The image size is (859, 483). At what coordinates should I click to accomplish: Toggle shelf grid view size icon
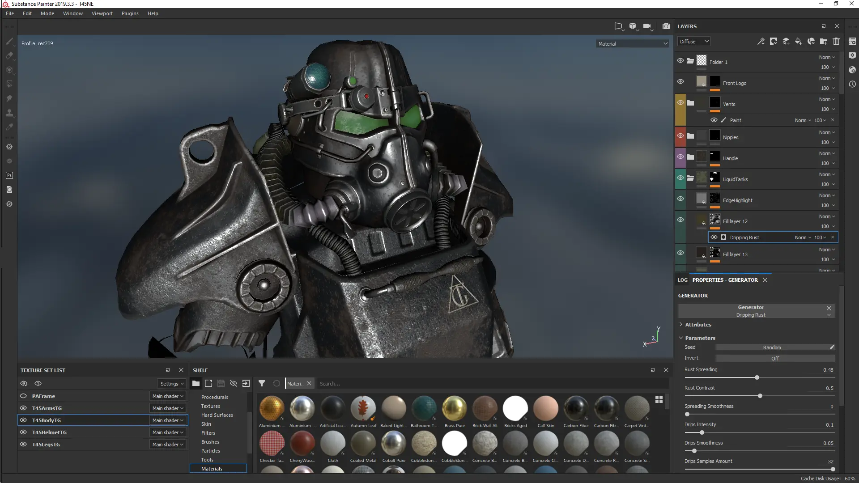coord(659,399)
